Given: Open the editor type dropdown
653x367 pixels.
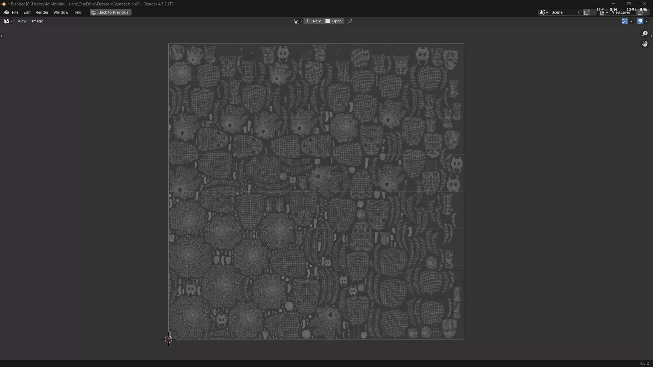Looking at the screenshot, I should (8, 21).
